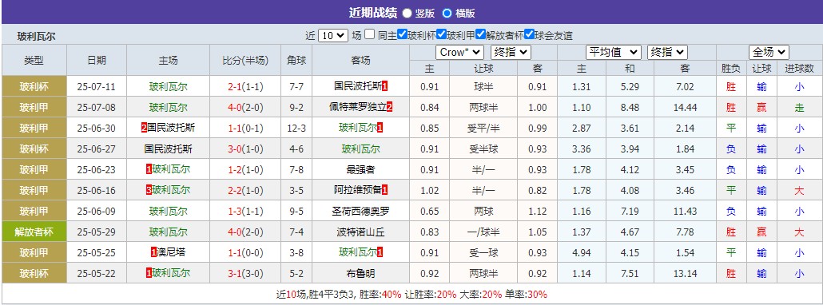Click the 解放者杯 competition label
Viewport: 823px width, 305px height.
click(34, 232)
